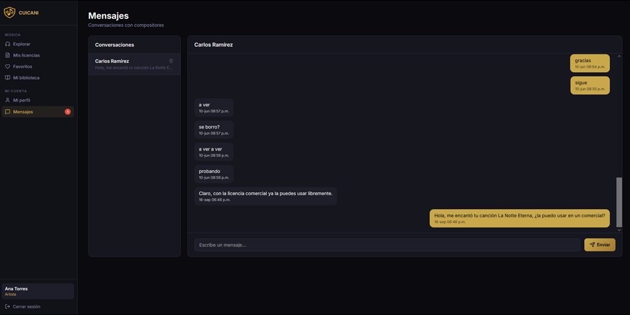This screenshot has height=315, width=630.
Task: Select the Carlos Ramírez conversation name
Action: coord(112,61)
